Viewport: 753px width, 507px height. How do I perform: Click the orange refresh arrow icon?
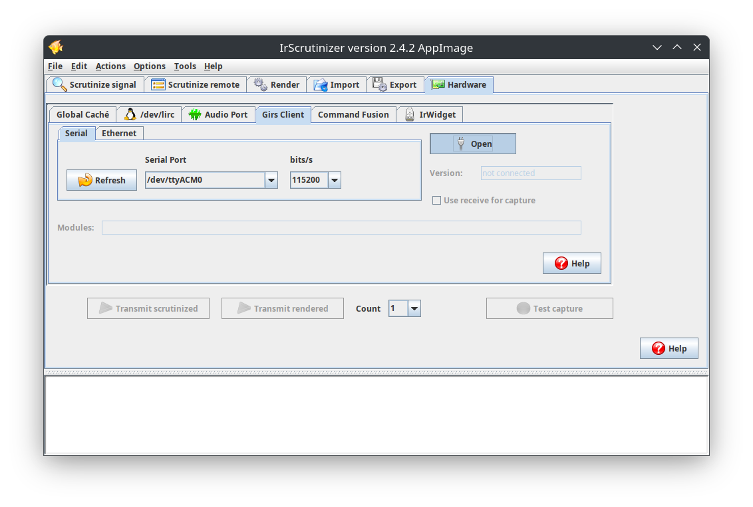pyautogui.click(x=85, y=180)
